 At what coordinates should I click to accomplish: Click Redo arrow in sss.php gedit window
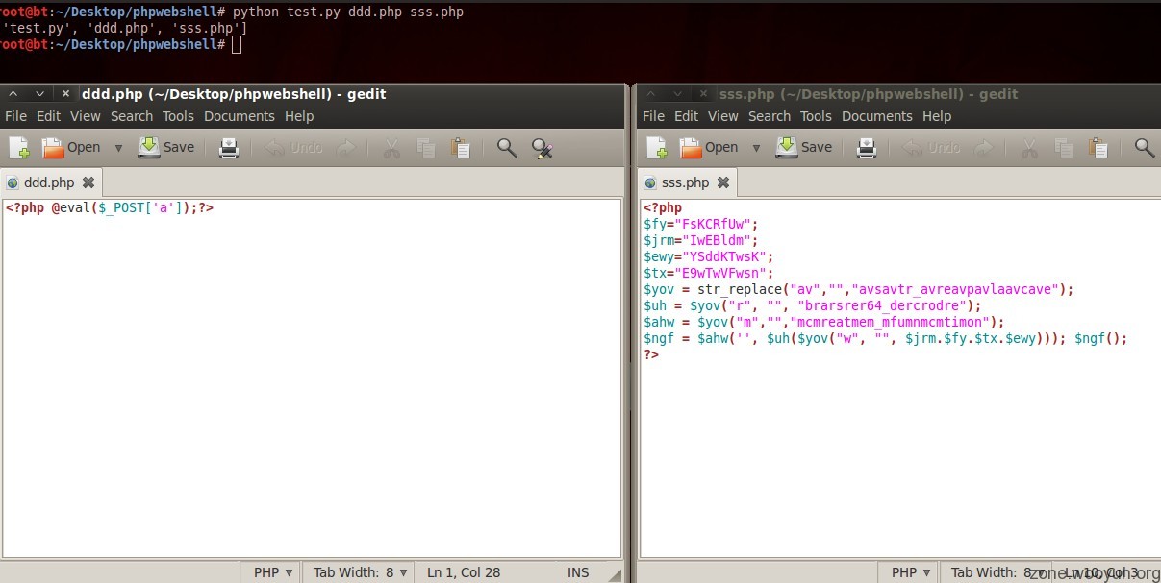984,147
